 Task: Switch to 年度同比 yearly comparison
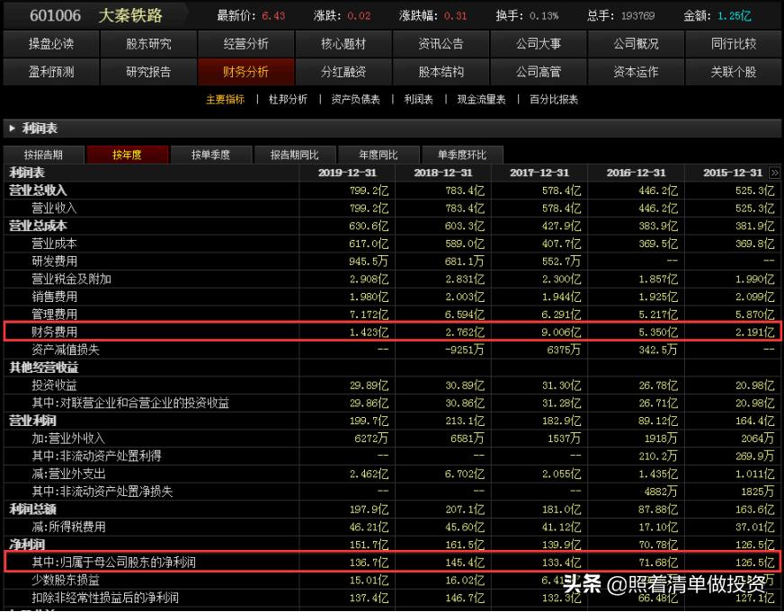tap(378, 154)
